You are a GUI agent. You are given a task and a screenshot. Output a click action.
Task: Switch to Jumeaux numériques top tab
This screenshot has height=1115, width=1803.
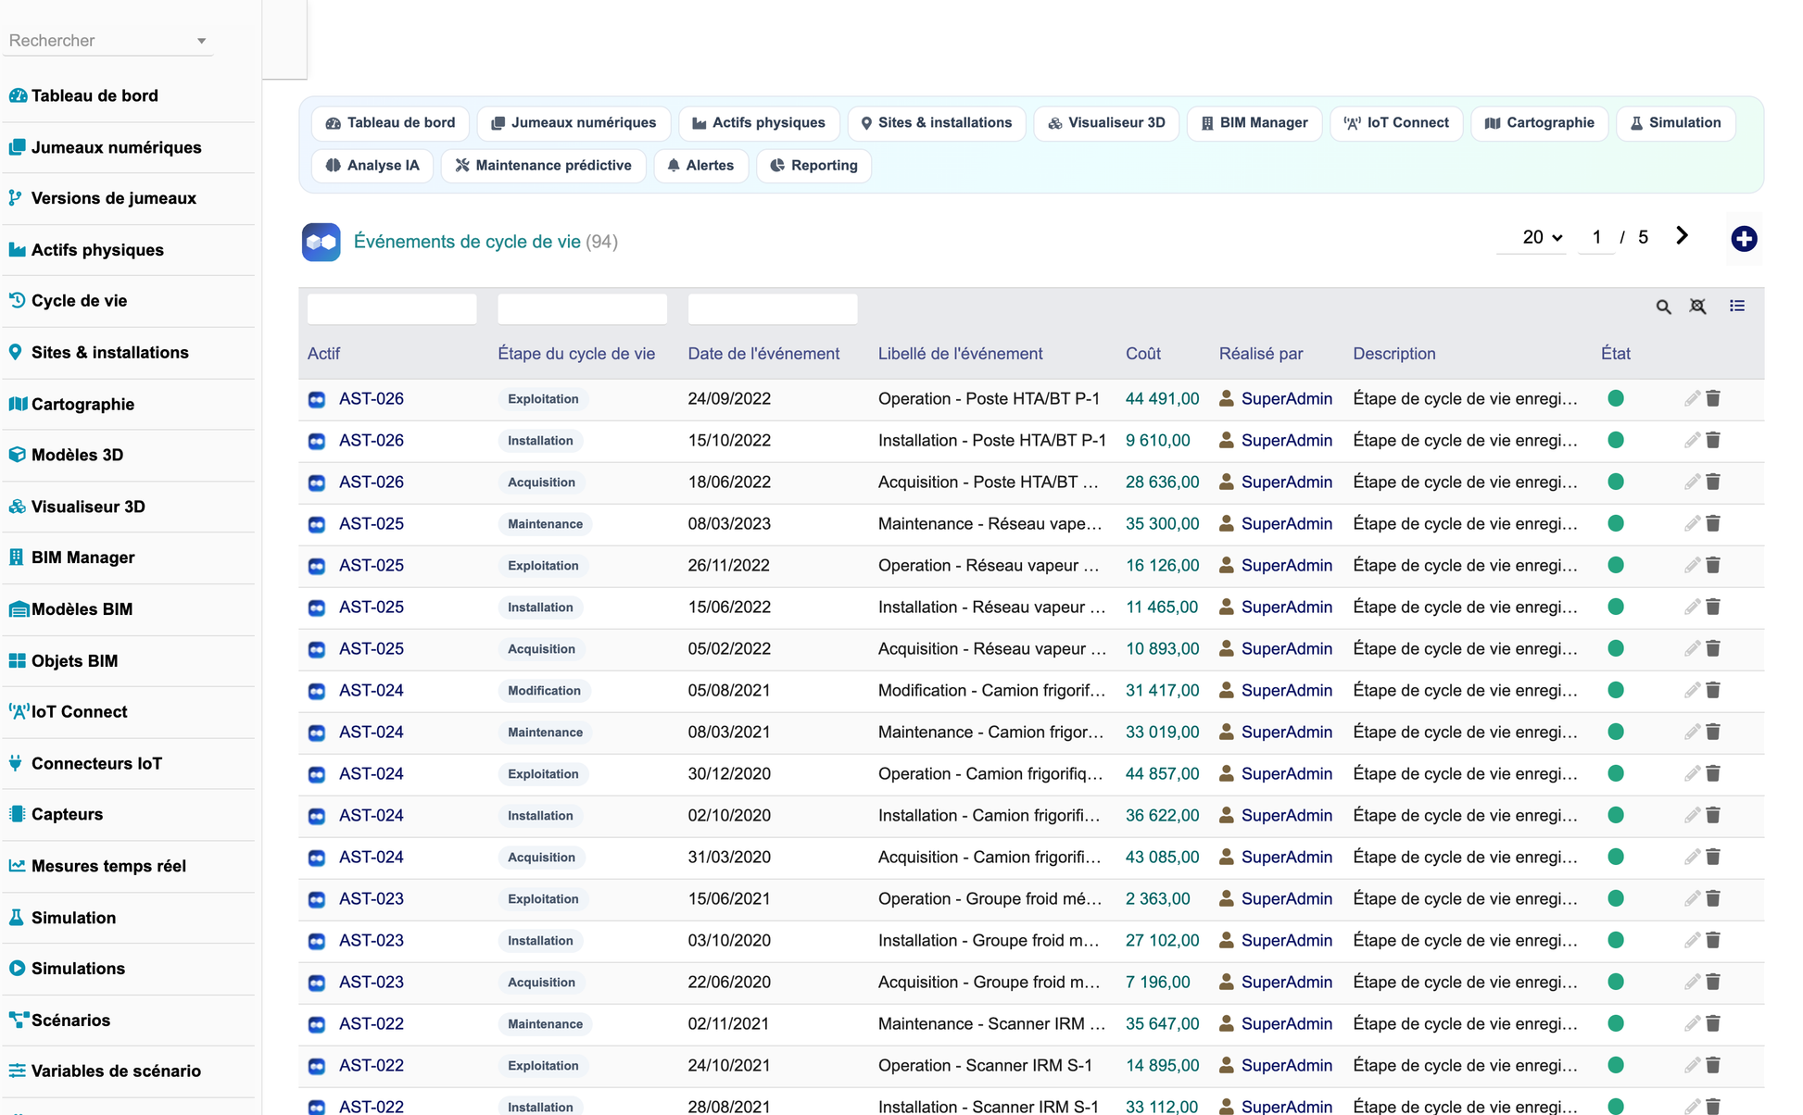(574, 123)
